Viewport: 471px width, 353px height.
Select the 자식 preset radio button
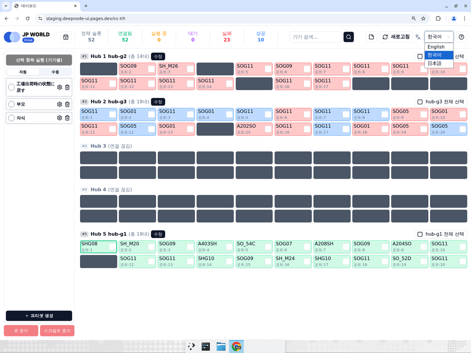[11, 118]
